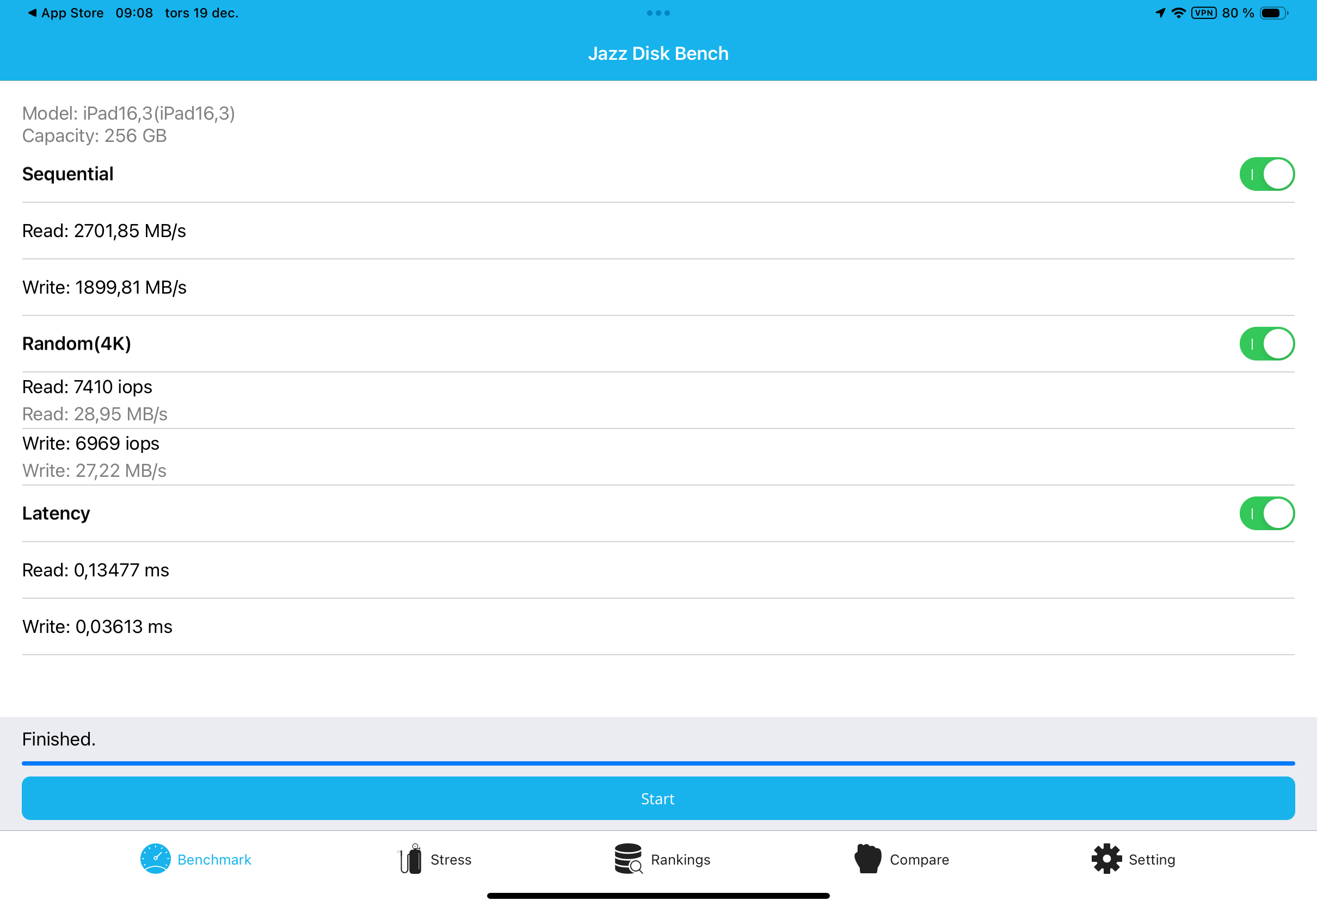Tap the 'Random(4K)' section heading

[77, 344]
